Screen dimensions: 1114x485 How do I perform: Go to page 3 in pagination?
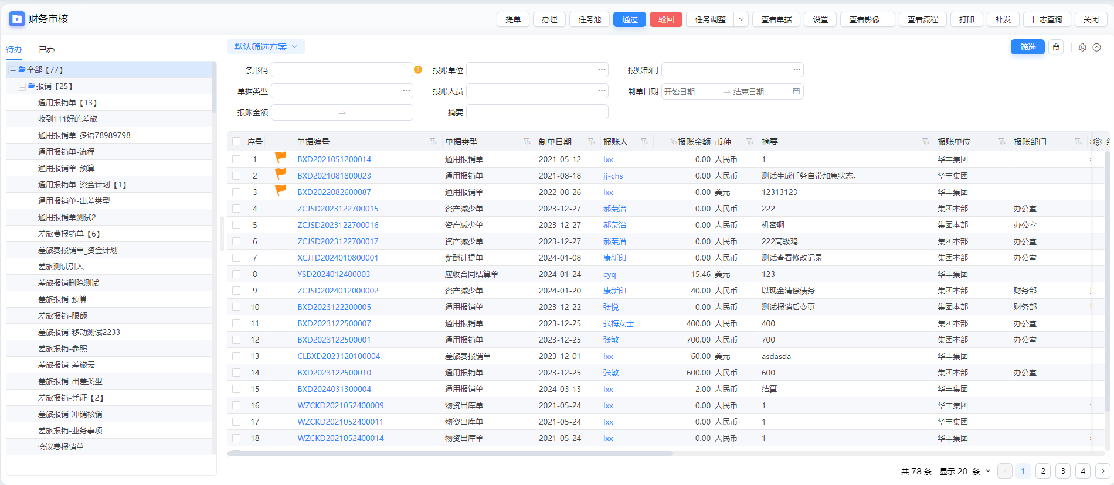click(1063, 471)
